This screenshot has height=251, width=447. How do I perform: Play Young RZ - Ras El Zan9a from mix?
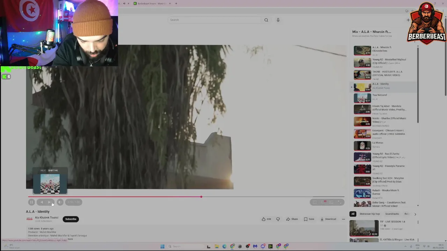coord(384,157)
